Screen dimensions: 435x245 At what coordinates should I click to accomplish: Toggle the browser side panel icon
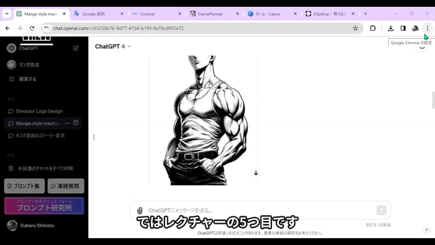403,28
